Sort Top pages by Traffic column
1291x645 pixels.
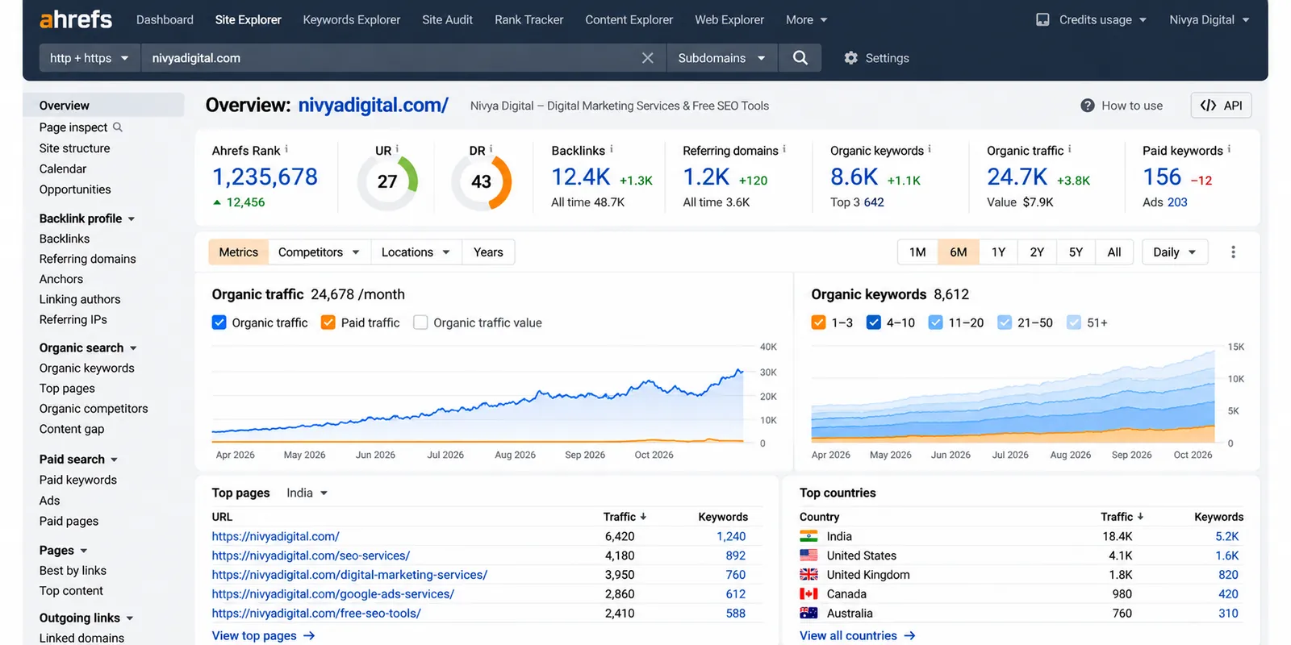(625, 517)
